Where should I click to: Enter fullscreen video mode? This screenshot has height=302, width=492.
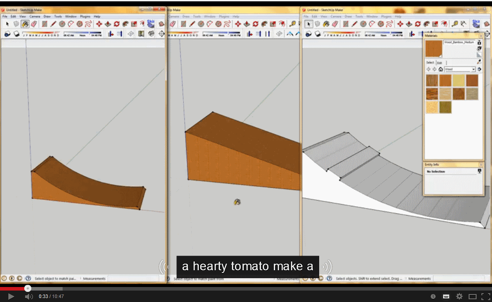(485, 296)
